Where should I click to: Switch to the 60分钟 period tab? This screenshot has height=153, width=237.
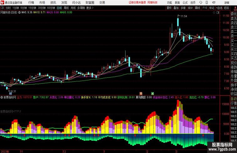[51, 8]
